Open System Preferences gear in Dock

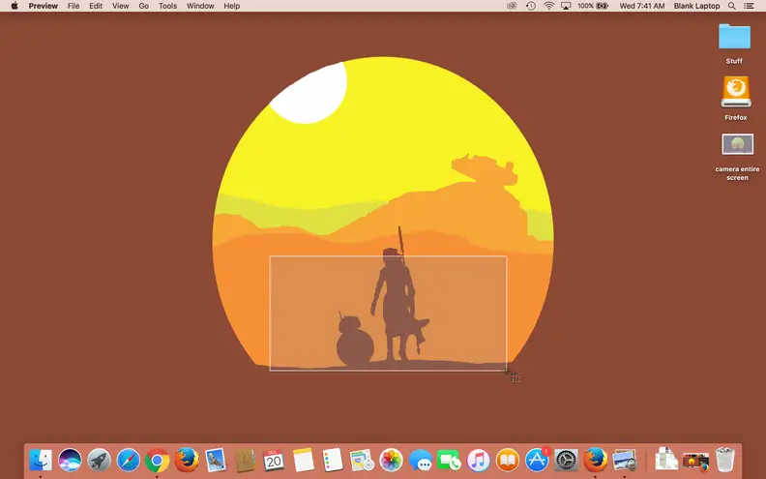pyautogui.click(x=566, y=460)
